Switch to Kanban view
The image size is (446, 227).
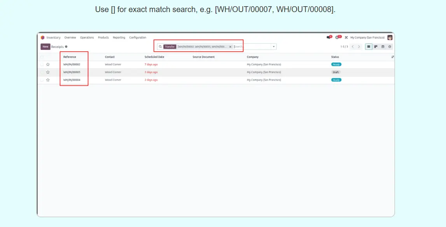click(x=376, y=47)
